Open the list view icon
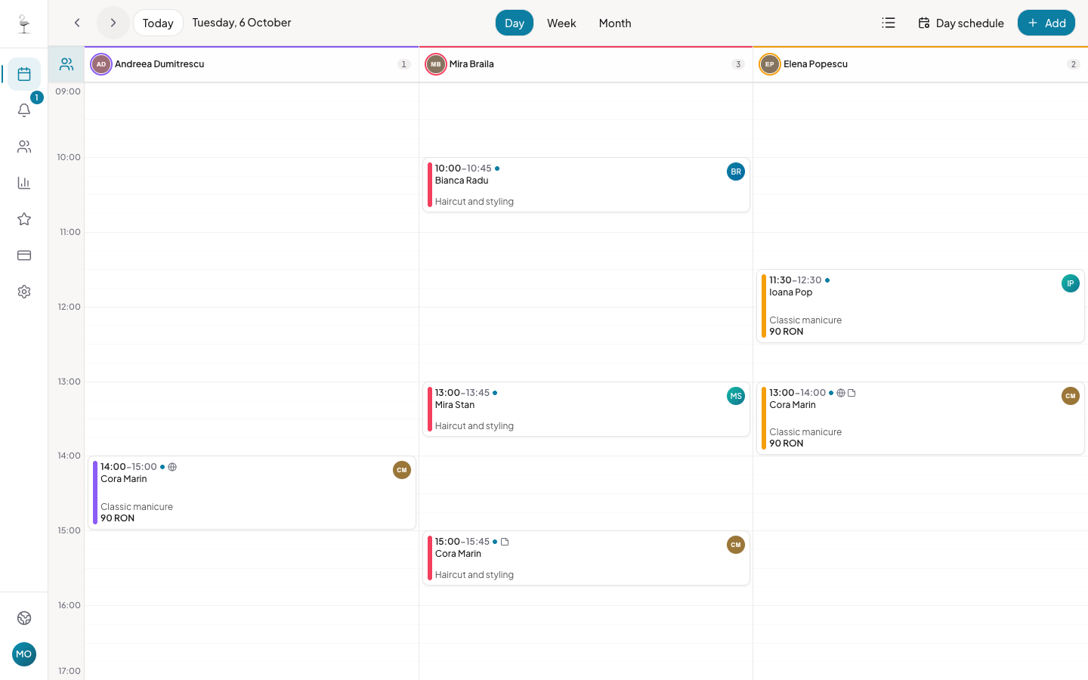This screenshot has width=1088, height=680. (x=889, y=23)
